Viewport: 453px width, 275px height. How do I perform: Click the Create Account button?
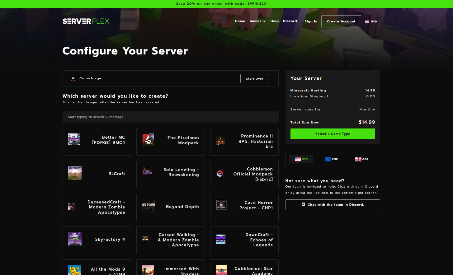341,21
